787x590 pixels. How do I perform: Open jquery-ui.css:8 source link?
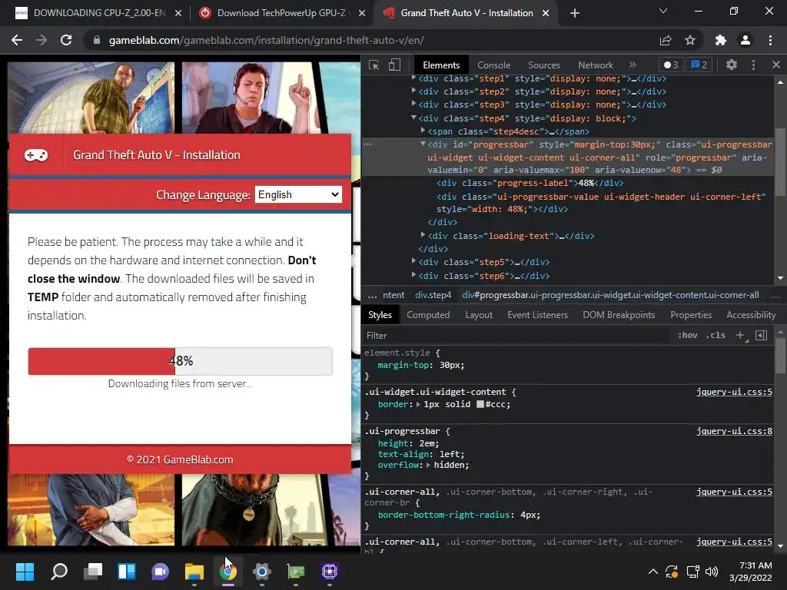pyautogui.click(x=734, y=431)
